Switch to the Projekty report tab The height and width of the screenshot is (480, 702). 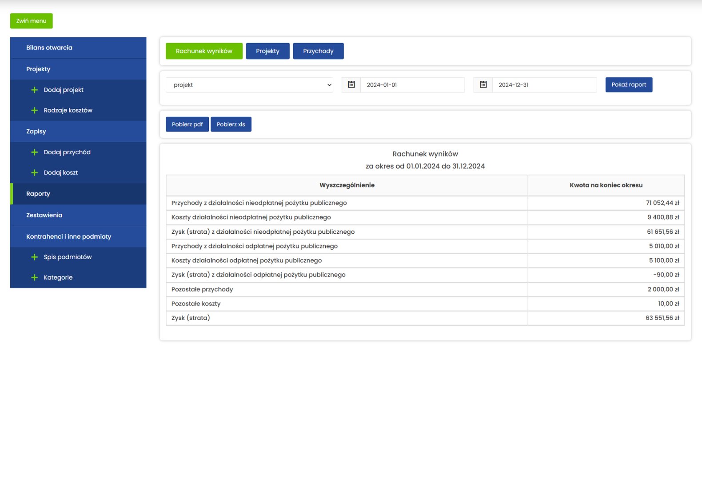pos(267,51)
